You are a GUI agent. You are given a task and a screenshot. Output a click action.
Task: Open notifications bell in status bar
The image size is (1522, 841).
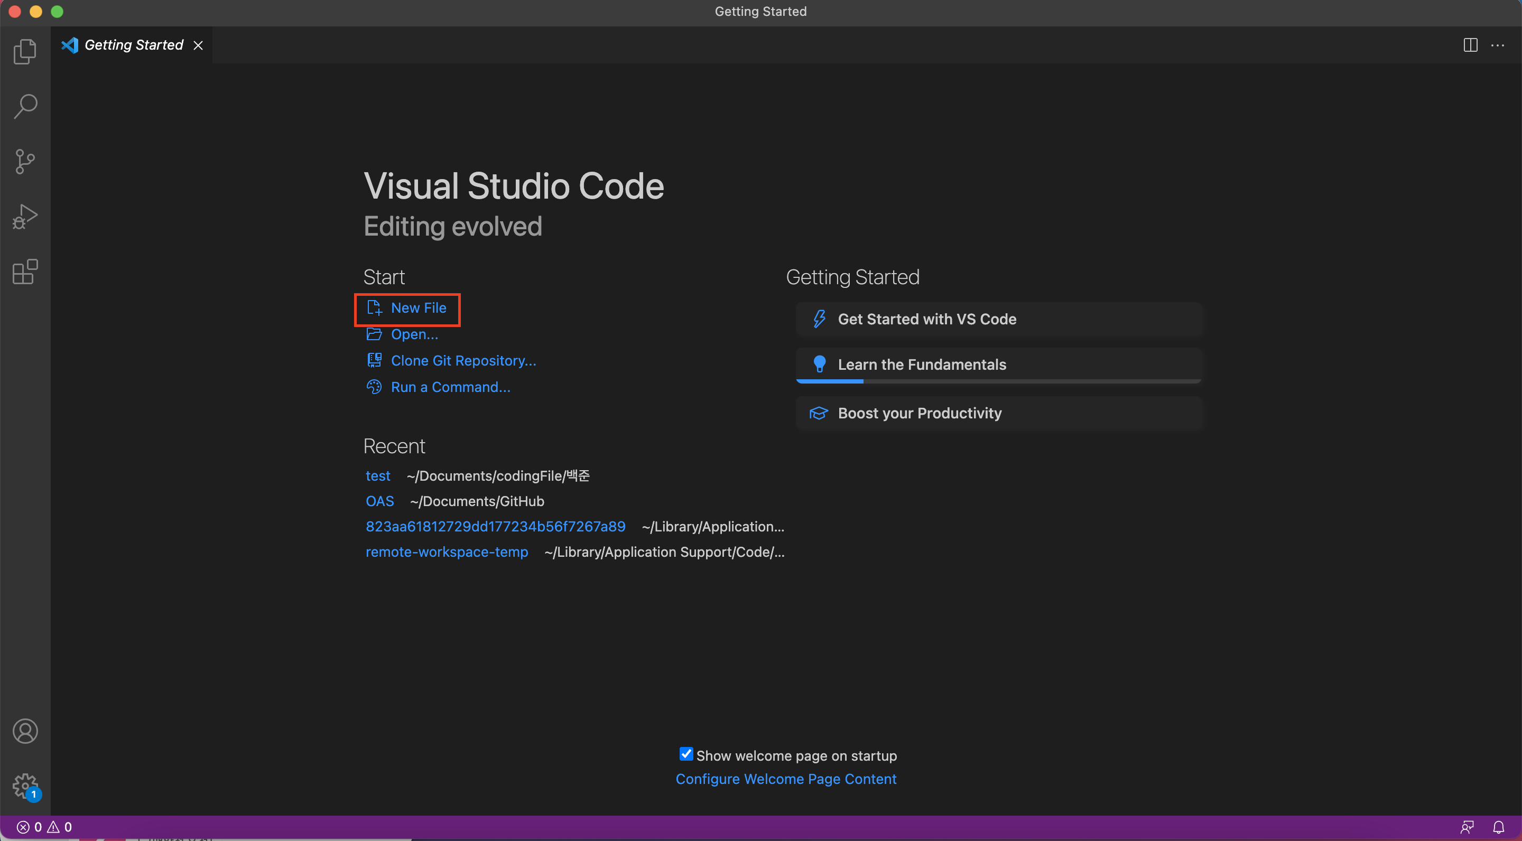click(x=1498, y=827)
